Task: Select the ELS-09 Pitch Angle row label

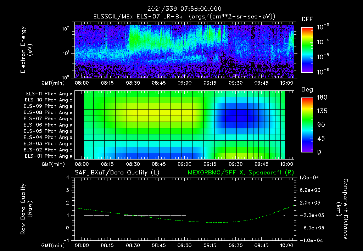Action: coord(48,106)
